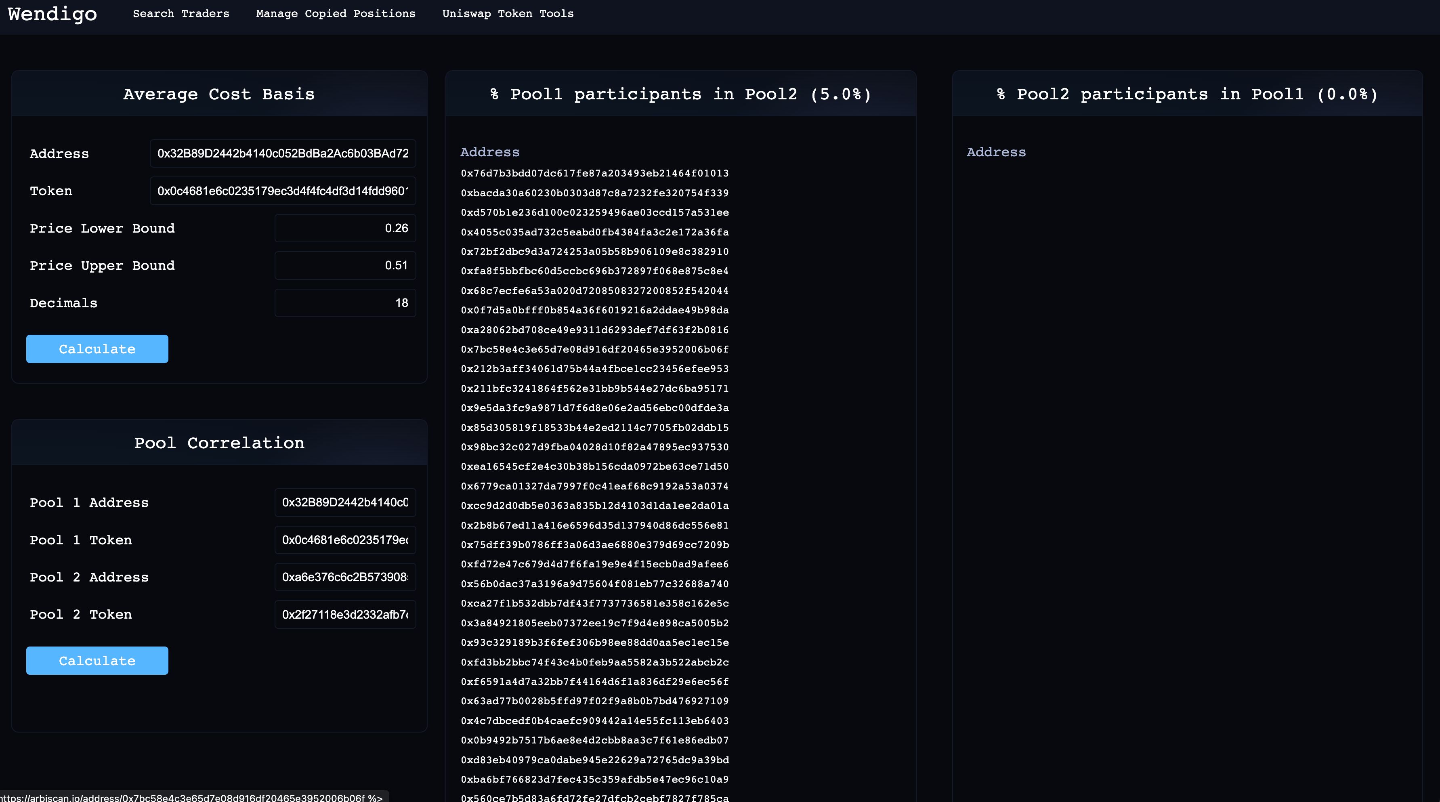
Task: Click the "Decimals" label
Action: (x=64, y=303)
